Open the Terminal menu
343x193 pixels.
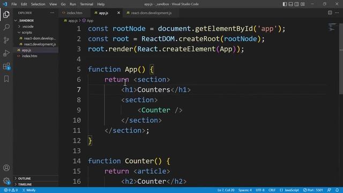point(86,4)
